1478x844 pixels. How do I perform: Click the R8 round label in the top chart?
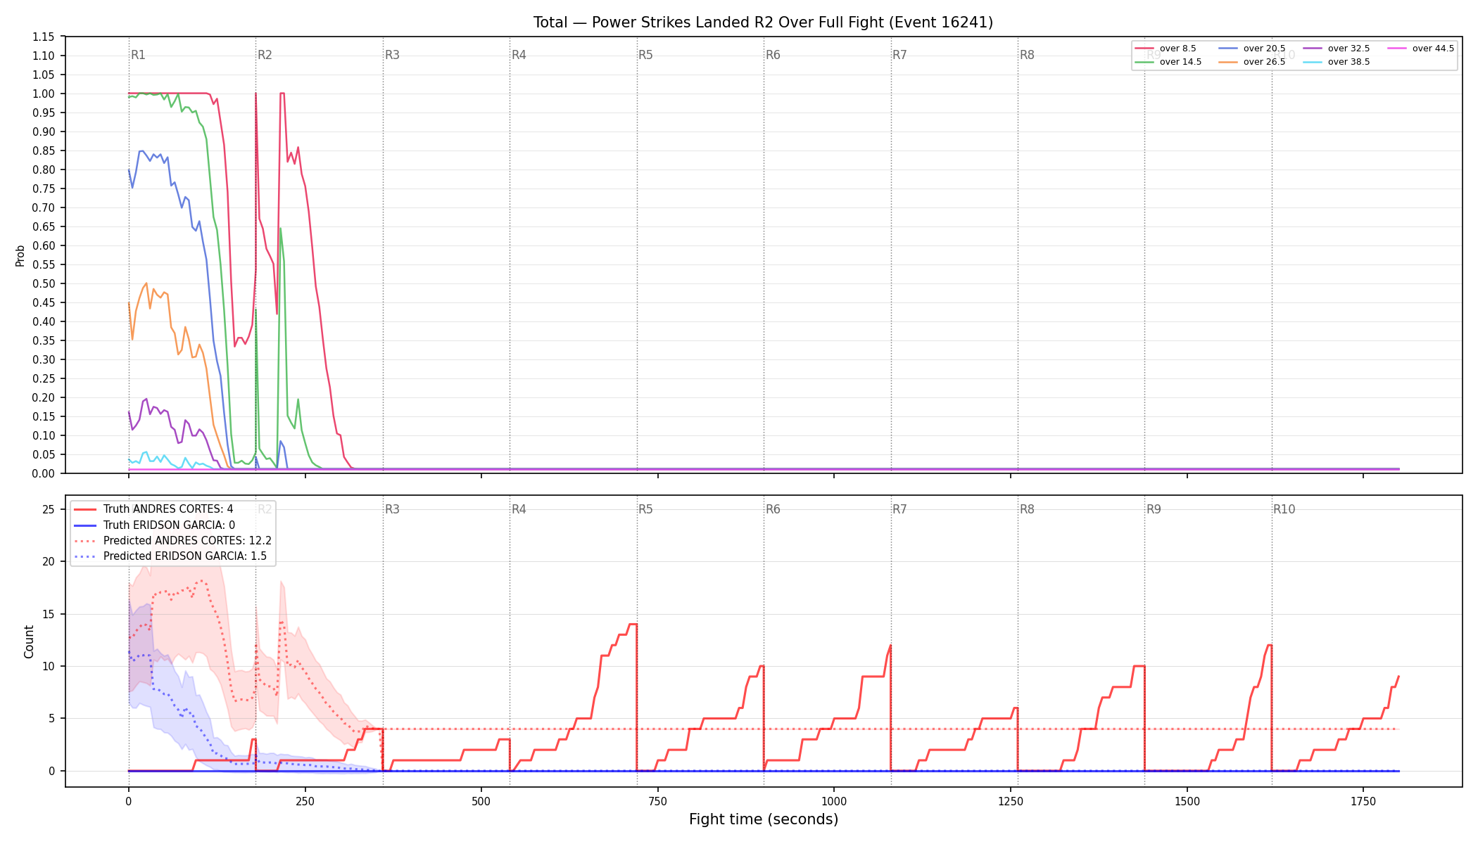point(1027,55)
